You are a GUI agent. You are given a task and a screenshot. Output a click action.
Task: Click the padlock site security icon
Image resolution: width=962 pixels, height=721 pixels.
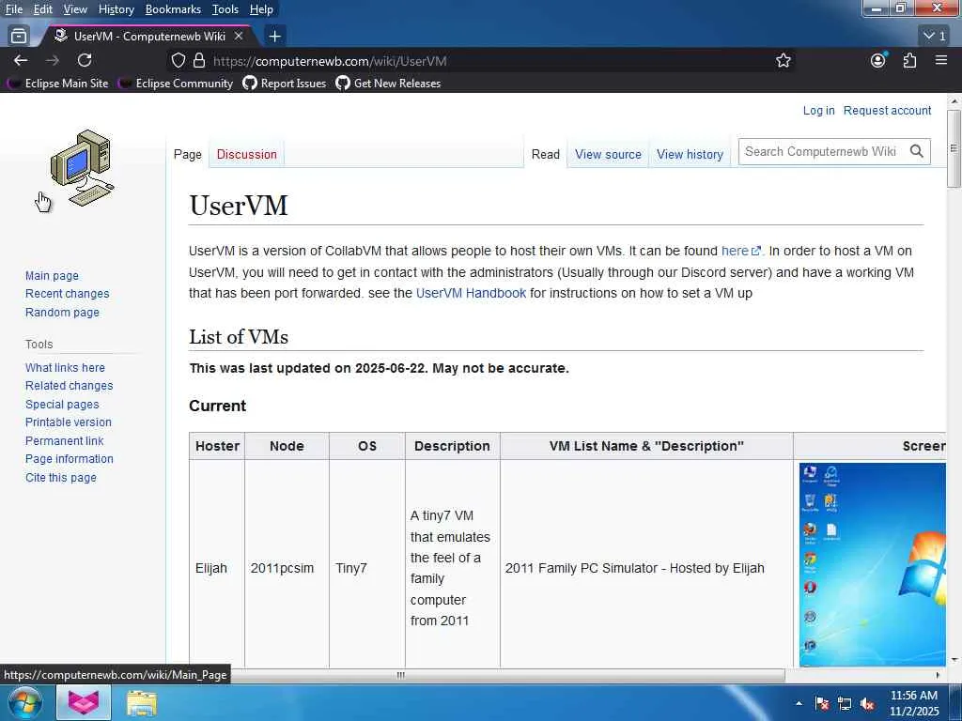tap(199, 60)
